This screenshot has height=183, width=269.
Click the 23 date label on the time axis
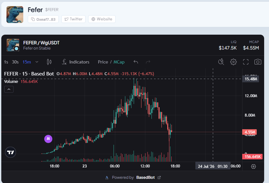coord(85,166)
